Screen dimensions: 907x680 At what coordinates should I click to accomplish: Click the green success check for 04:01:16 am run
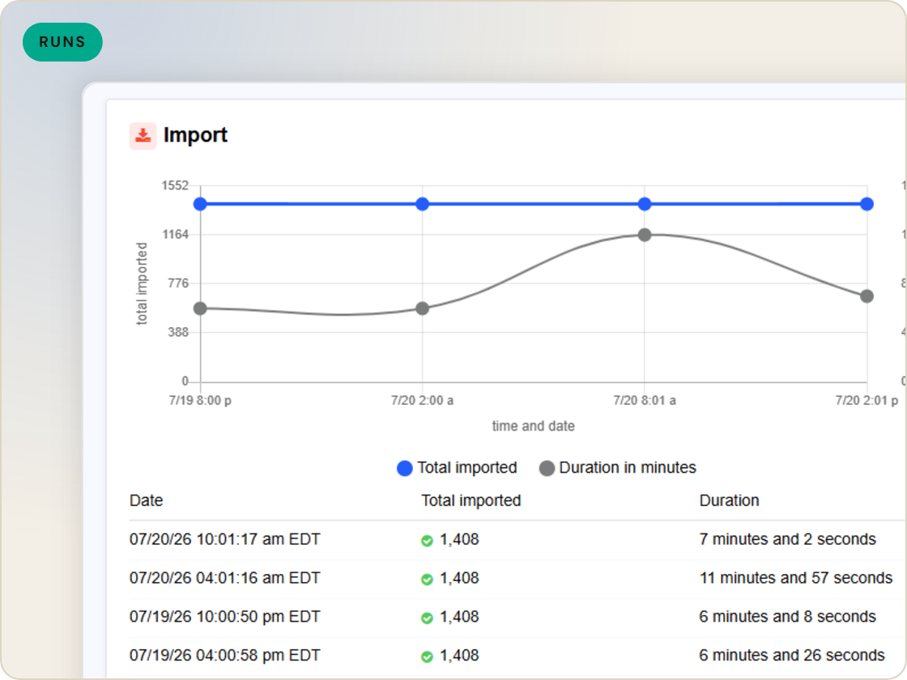tap(427, 580)
